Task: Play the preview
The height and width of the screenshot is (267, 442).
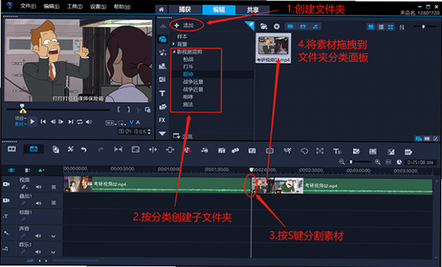Action: tap(32, 122)
